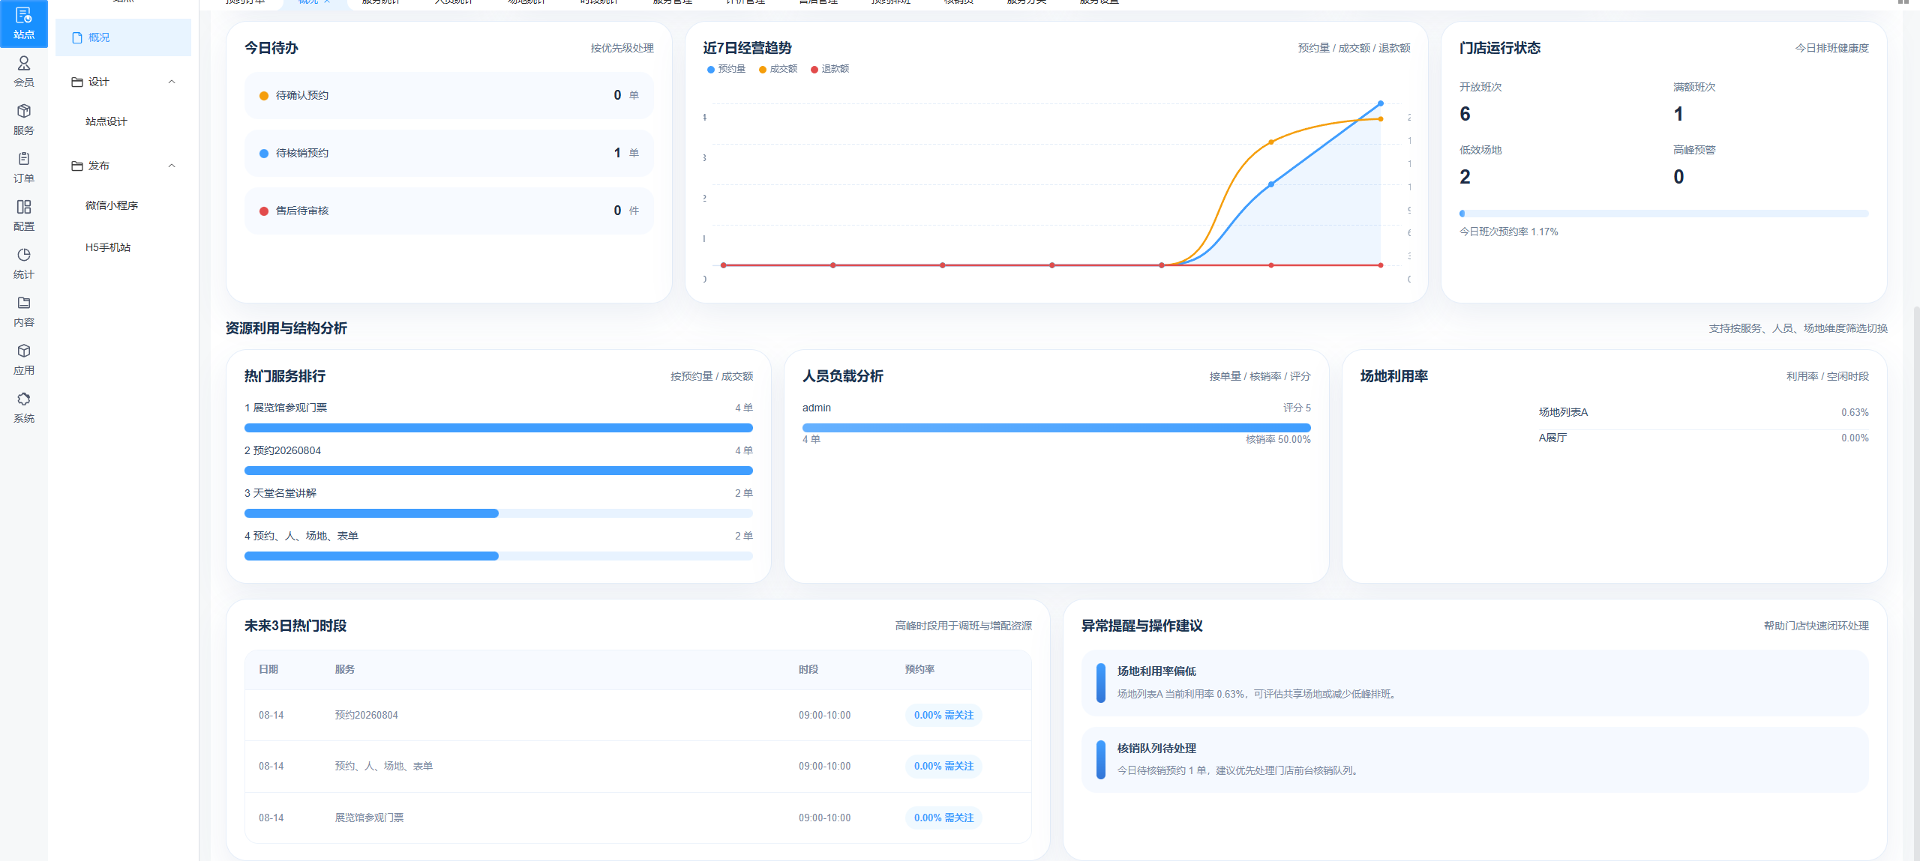Click the last orange point on trend chart
The width and height of the screenshot is (1920, 861).
coord(1380,119)
